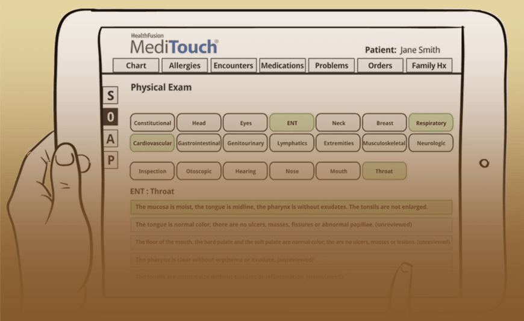The image size is (524, 321).
Task: Select finding 'The tonsils are normal size'
Action: coord(292,277)
